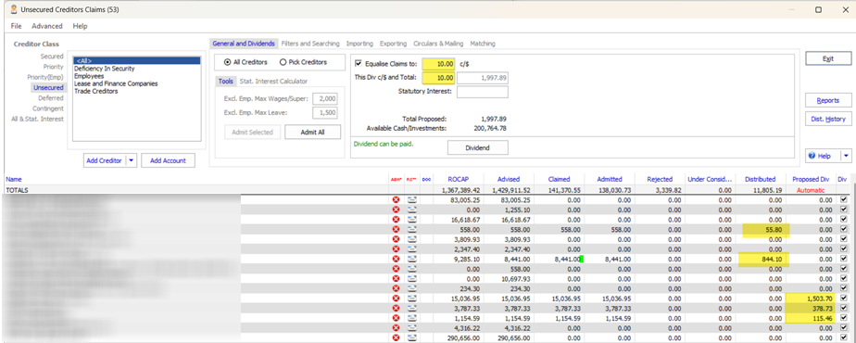Viewport: 856px width, 343px height.
Task: Click the red X icon in the 10,697.93 advised row
Action: [x=397, y=278]
